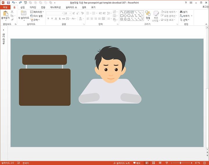
Task: Toggle underline text formatting
Action: click(x=56, y=19)
